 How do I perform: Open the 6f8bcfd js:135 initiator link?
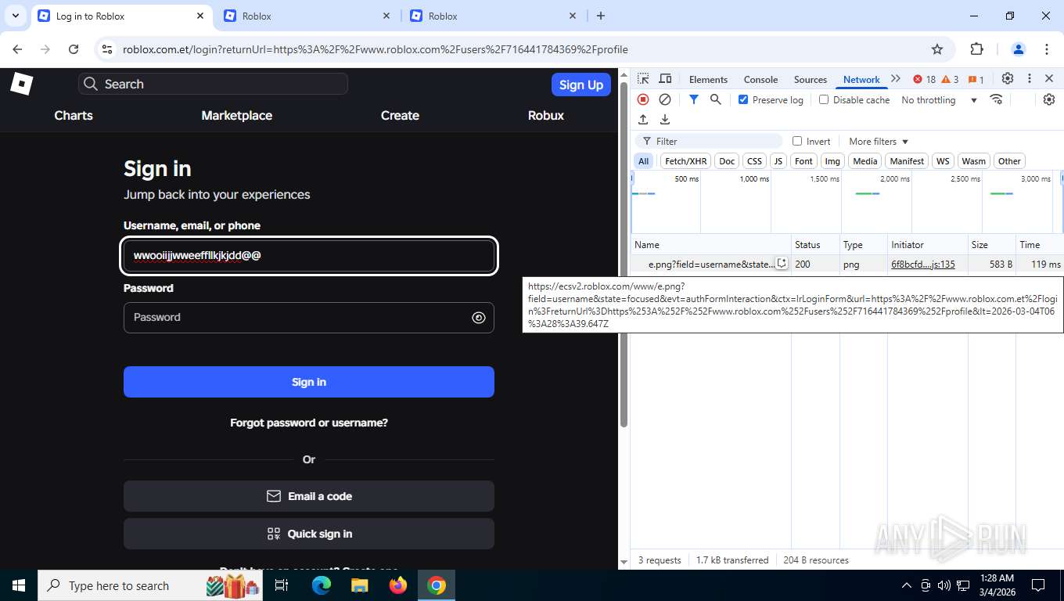(923, 265)
